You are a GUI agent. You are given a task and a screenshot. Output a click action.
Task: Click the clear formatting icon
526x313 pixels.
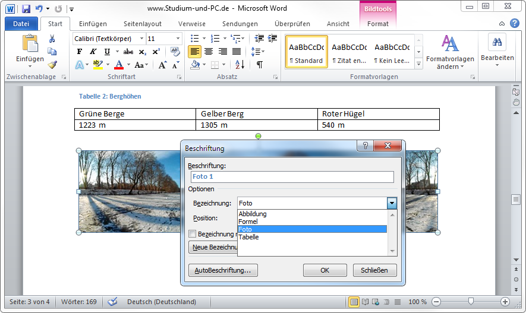click(x=175, y=51)
